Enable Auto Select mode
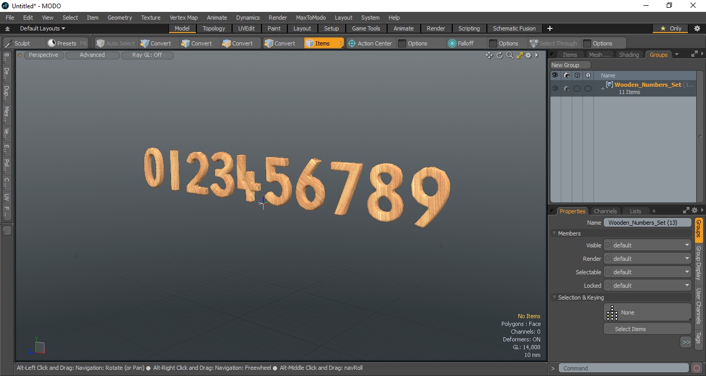Image resolution: width=706 pixels, height=376 pixels. tap(115, 43)
